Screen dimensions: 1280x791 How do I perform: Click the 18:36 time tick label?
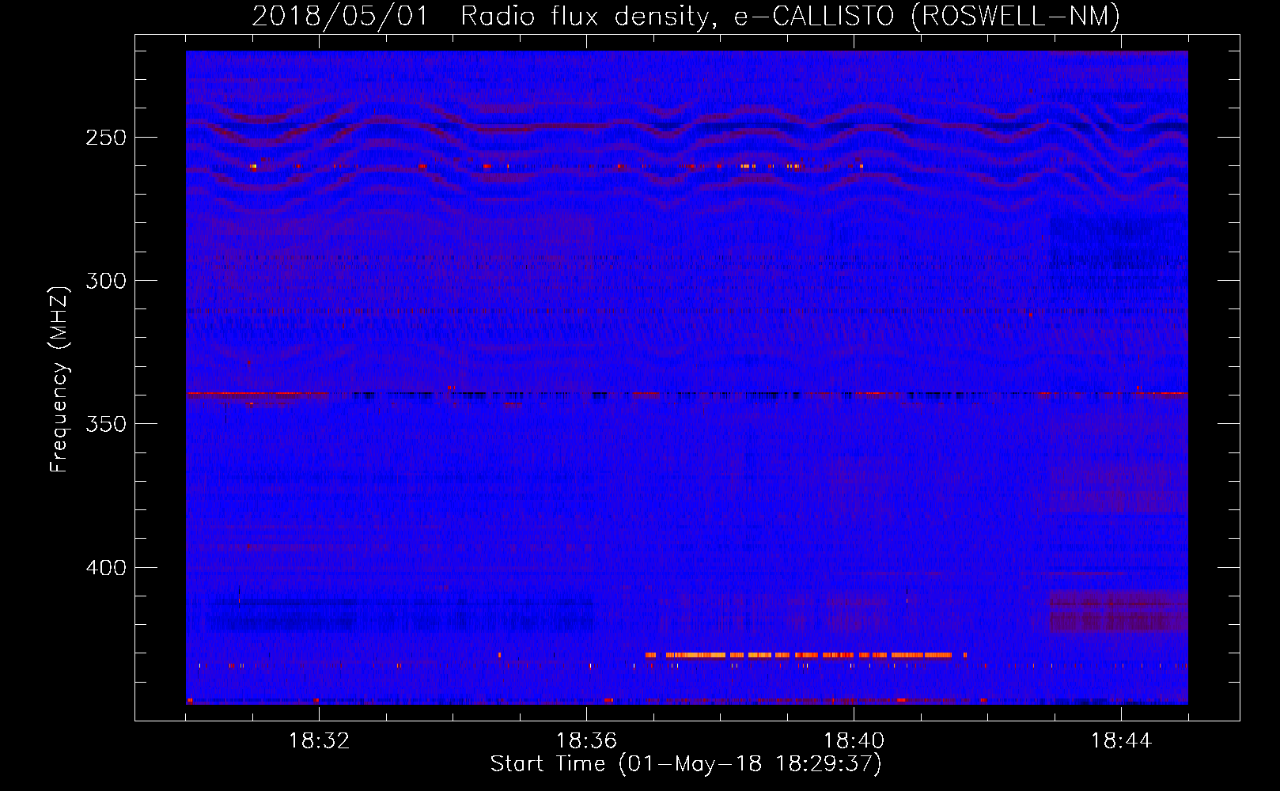pyautogui.click(x=586, y=741)
